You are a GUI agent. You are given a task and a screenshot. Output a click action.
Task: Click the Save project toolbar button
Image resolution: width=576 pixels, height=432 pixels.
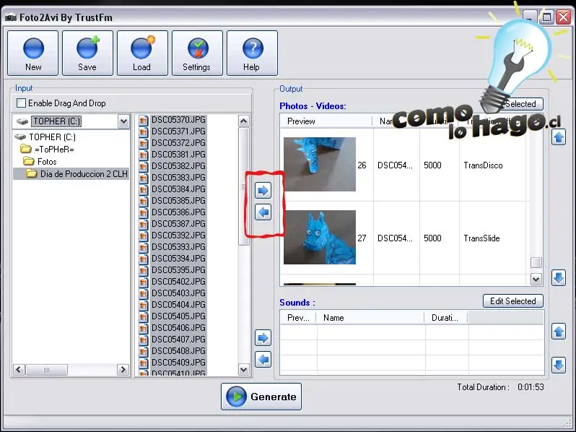(x=87, y=53)
